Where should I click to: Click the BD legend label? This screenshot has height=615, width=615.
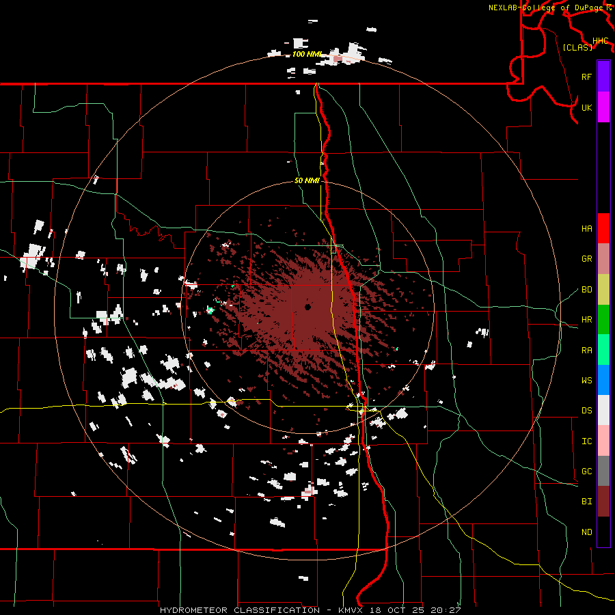(x=586, y=290)
